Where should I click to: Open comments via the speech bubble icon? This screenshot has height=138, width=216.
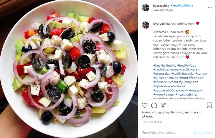click(x=154, y=106)
